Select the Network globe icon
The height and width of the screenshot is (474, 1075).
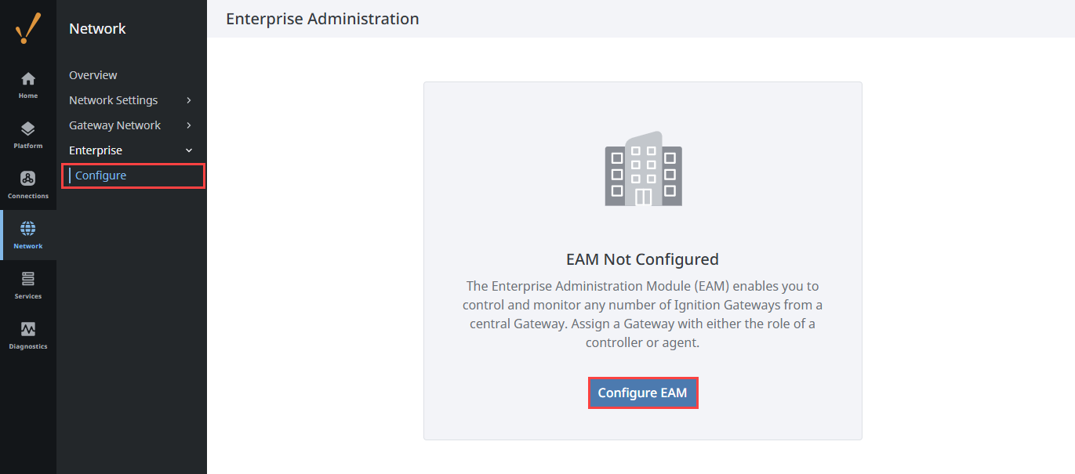[28, 229]
